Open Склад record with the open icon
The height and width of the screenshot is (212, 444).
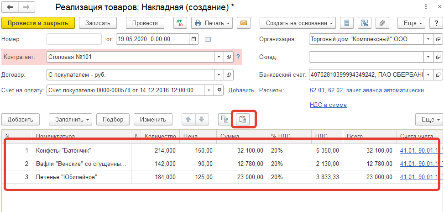[438, 57]
